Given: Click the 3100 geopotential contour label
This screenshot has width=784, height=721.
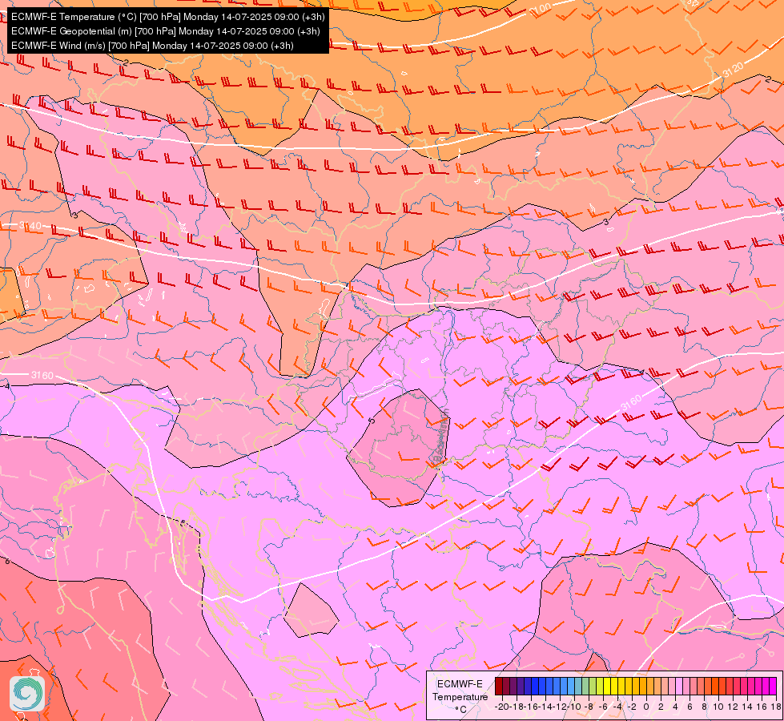Looking at the screenshot, I should [541, 9].
